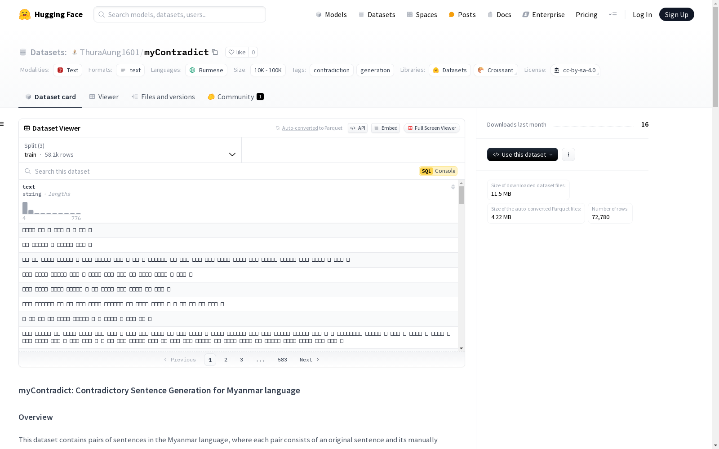The height and width of the screenshot is (449, 719).
Task: Go to page 2 of the dataset
Action: pos(226,360)
